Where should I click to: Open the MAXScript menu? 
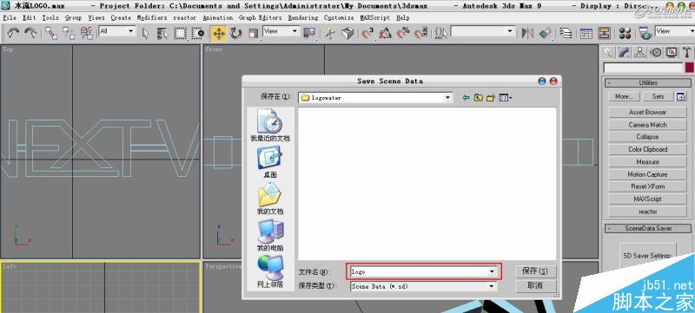[x=375, y=17]
